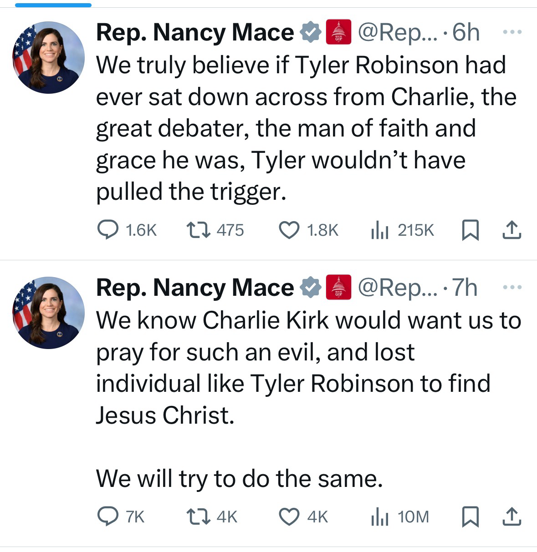The height and width of the screenshot is (552, 537).
Task: Open profile photo on the second tweet
Action: coord(48,313)
